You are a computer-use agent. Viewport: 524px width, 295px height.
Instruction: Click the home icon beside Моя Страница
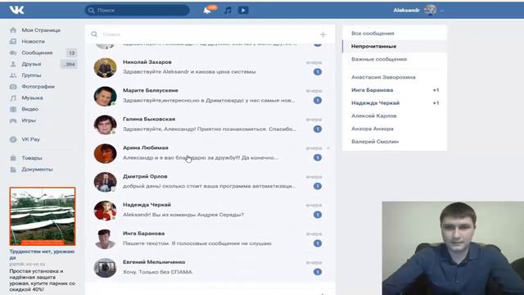coord(13,30)
